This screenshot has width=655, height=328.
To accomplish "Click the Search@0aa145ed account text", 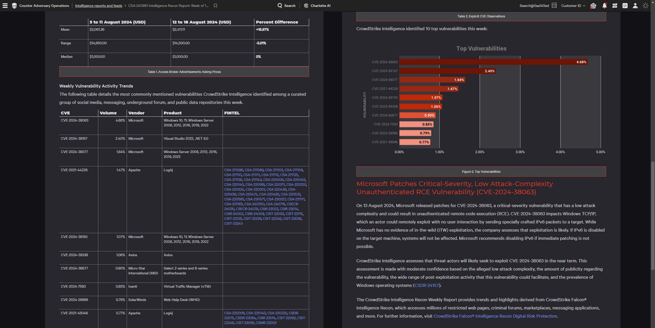I will coord(534,6).
